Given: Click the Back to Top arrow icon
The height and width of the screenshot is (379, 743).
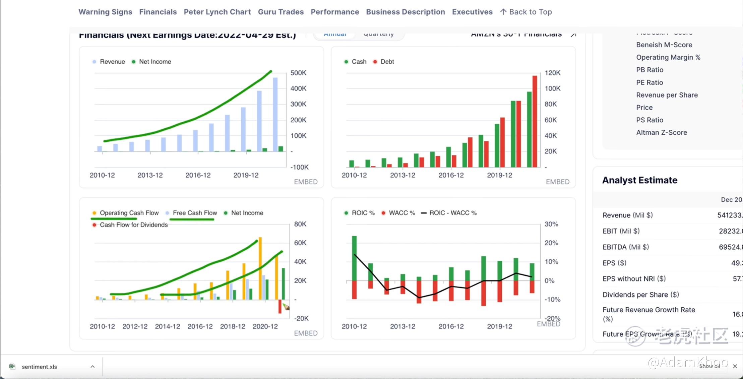Looking at the screenshot, I should pyautogui.click(x=503, y=12).
